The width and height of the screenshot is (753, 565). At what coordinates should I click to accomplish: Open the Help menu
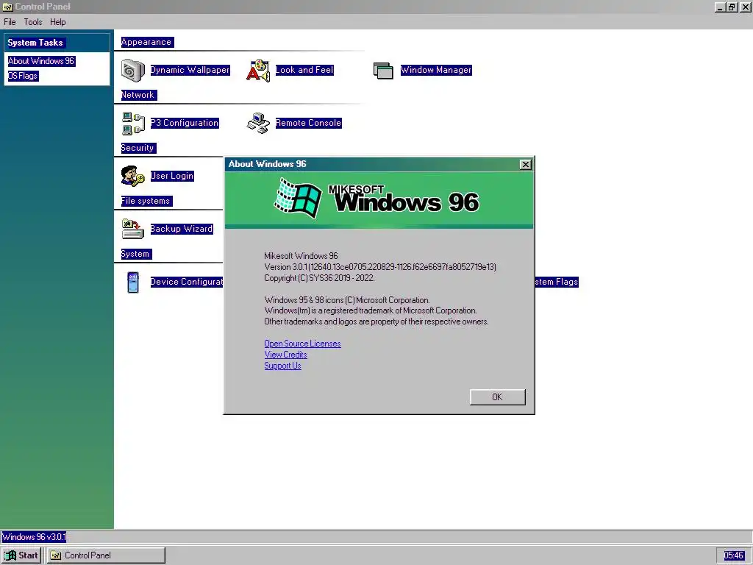57,22
